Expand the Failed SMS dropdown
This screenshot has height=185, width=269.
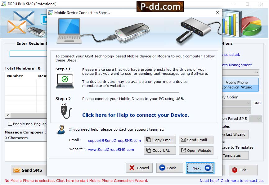point(255,119)
